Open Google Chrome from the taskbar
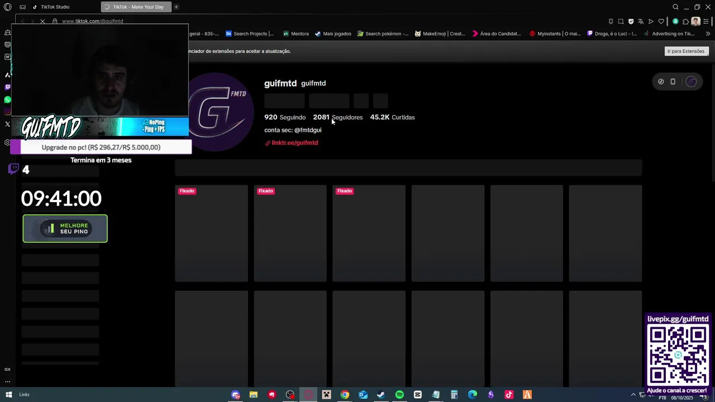 (345, 395)
